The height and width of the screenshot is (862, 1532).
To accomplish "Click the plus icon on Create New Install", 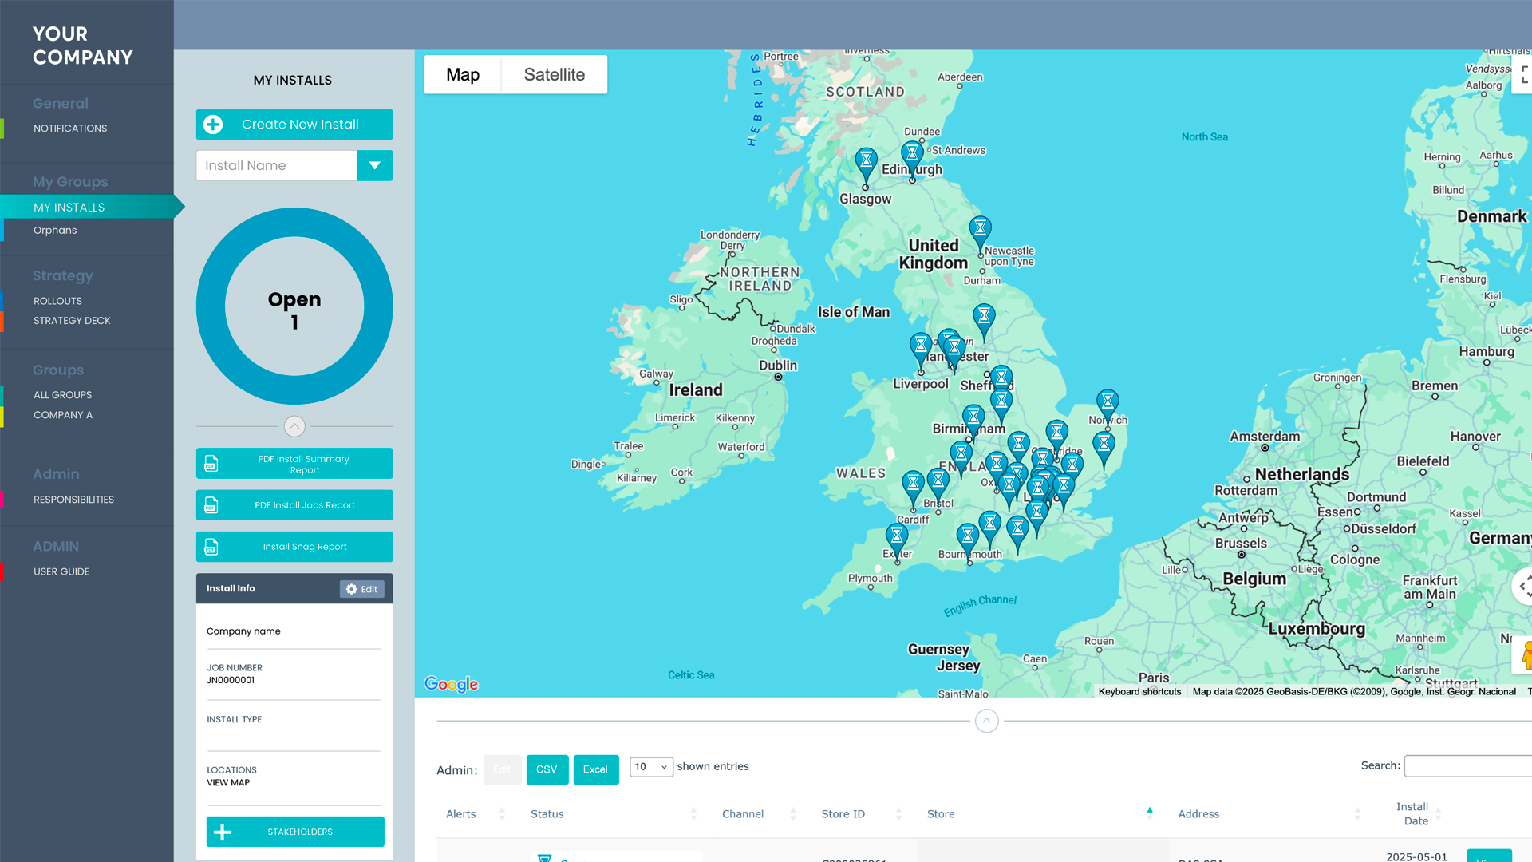I will coord(213,125).
